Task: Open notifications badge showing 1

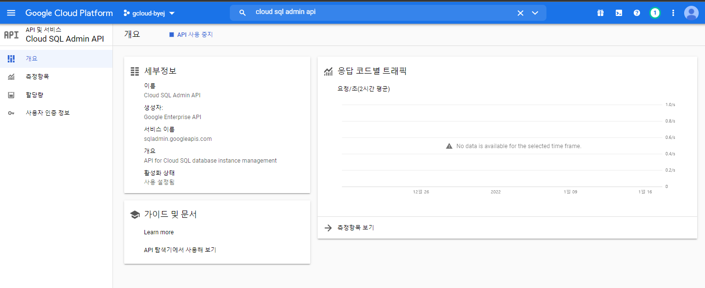Action: [655, 13]
